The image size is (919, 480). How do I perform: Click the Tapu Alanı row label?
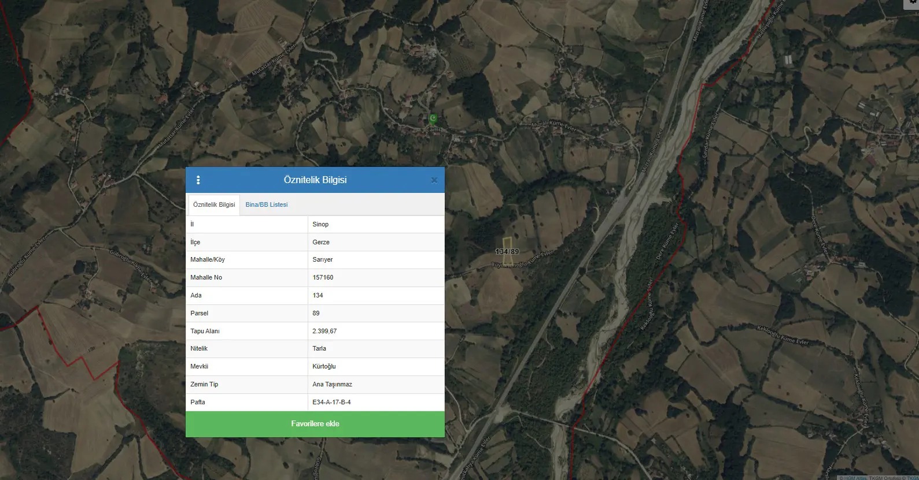pos(205,331)
